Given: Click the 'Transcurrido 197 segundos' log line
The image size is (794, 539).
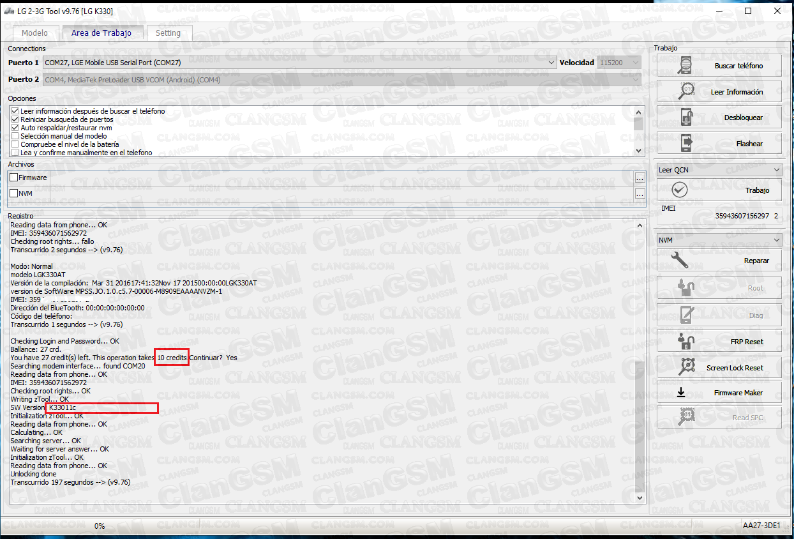Looking at the screenshot, I should 70,482.
